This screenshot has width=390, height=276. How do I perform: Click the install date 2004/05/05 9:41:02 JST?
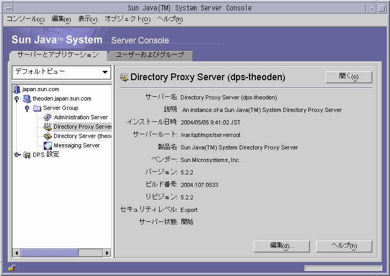pyautogui.click(x=211, y=122)
